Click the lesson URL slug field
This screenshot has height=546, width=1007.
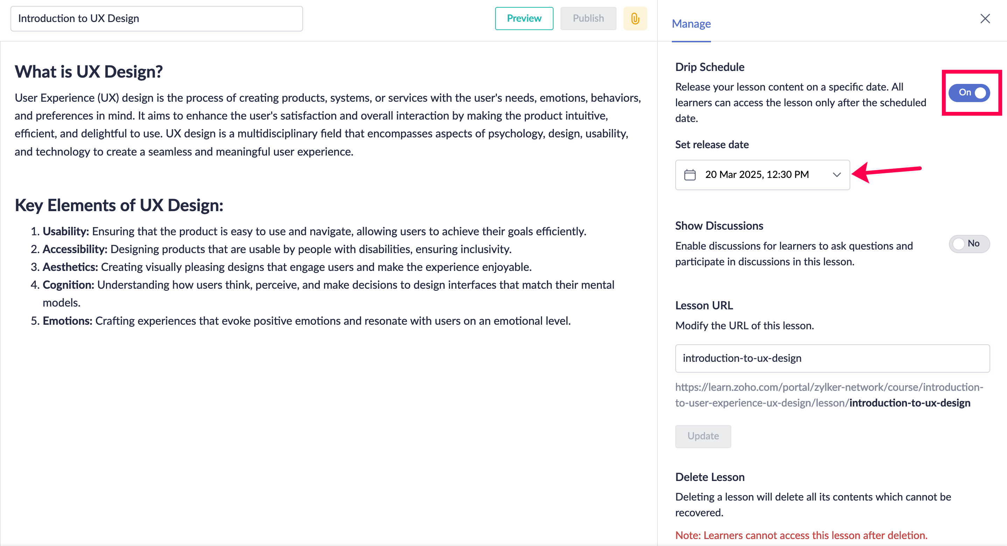(832, 358)
